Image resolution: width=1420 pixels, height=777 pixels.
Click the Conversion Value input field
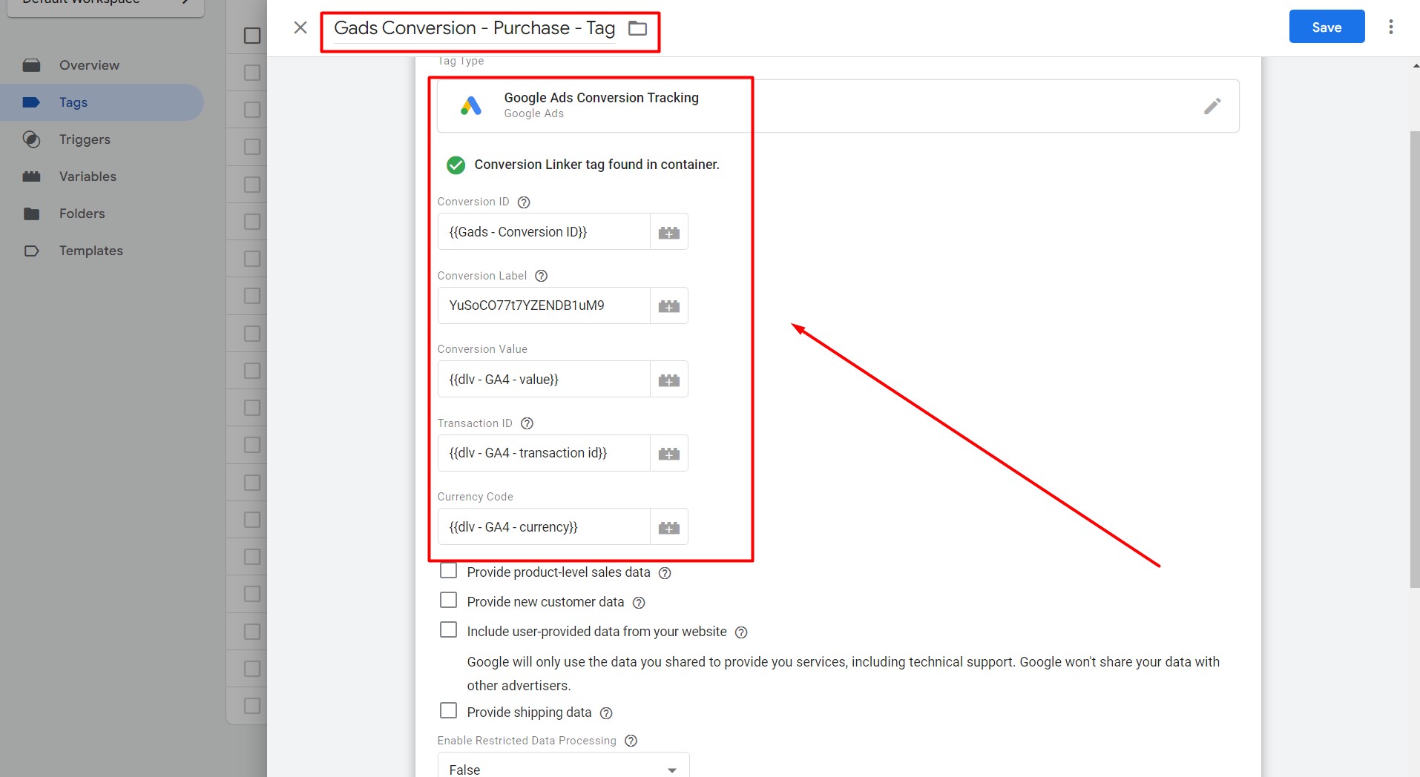click(544, 380)
